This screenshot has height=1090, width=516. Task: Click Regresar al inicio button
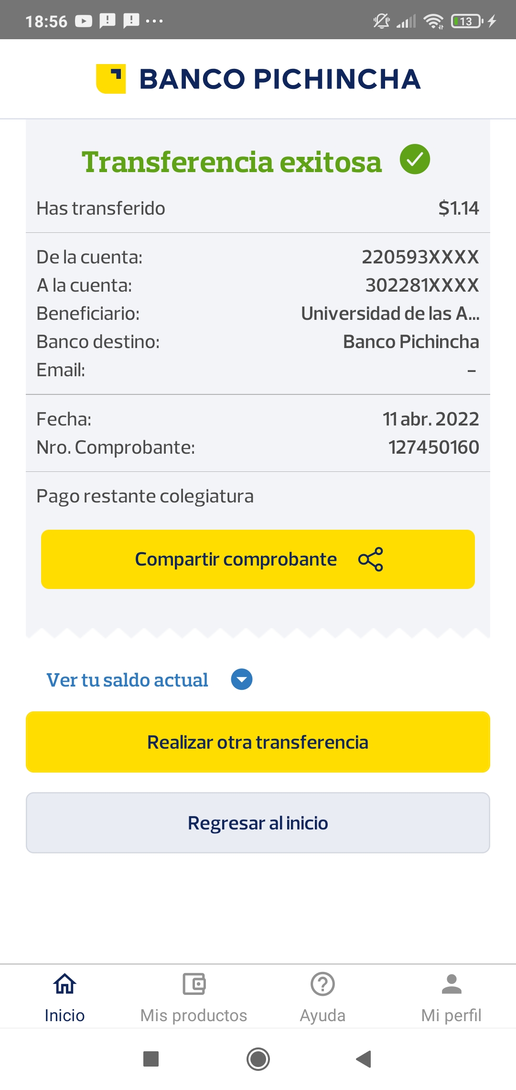[258, 823]
